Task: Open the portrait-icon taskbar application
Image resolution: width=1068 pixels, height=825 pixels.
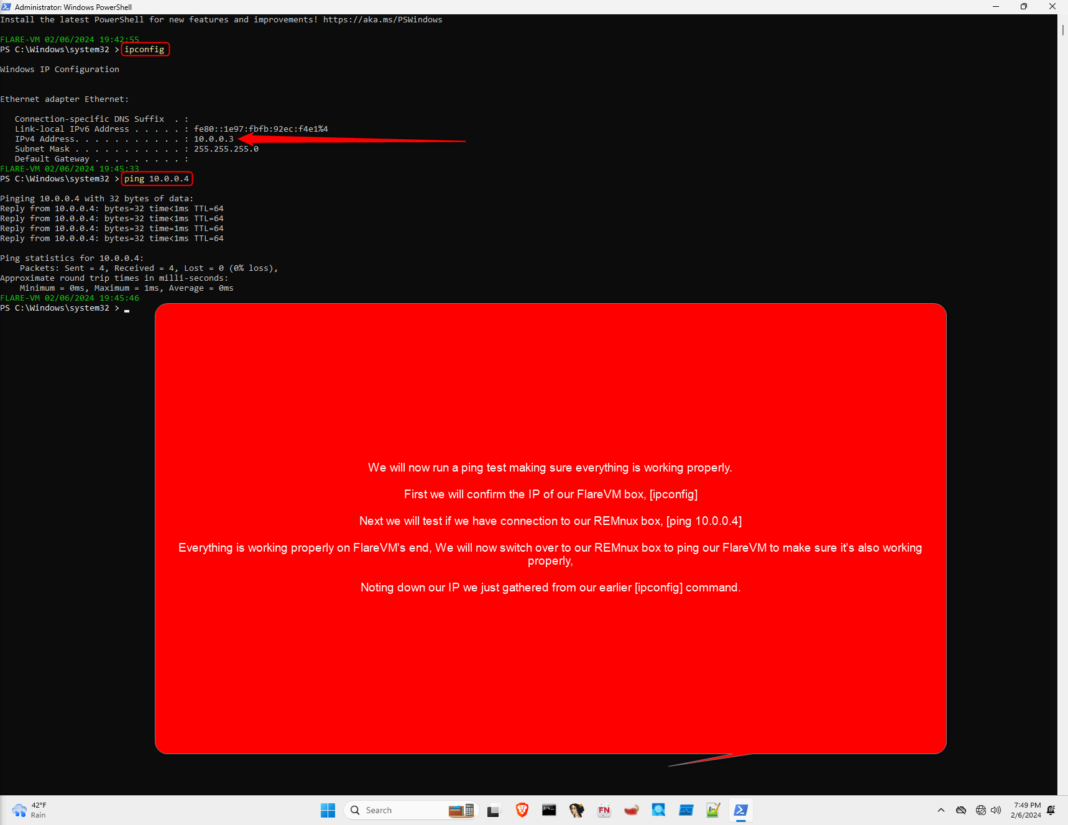Action: tap(576, 810)
